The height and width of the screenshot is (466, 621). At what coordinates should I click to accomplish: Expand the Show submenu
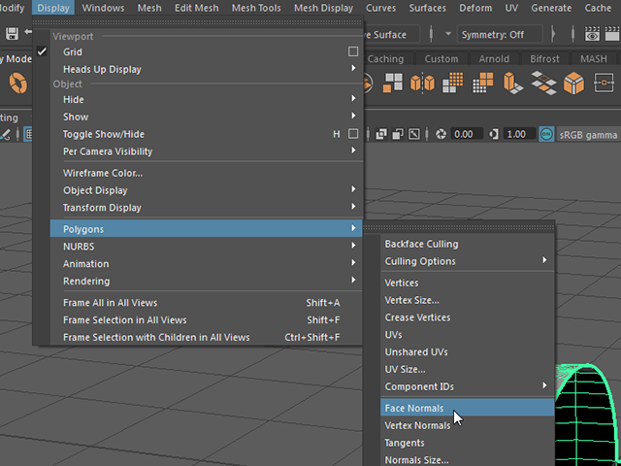pos(353,116)
